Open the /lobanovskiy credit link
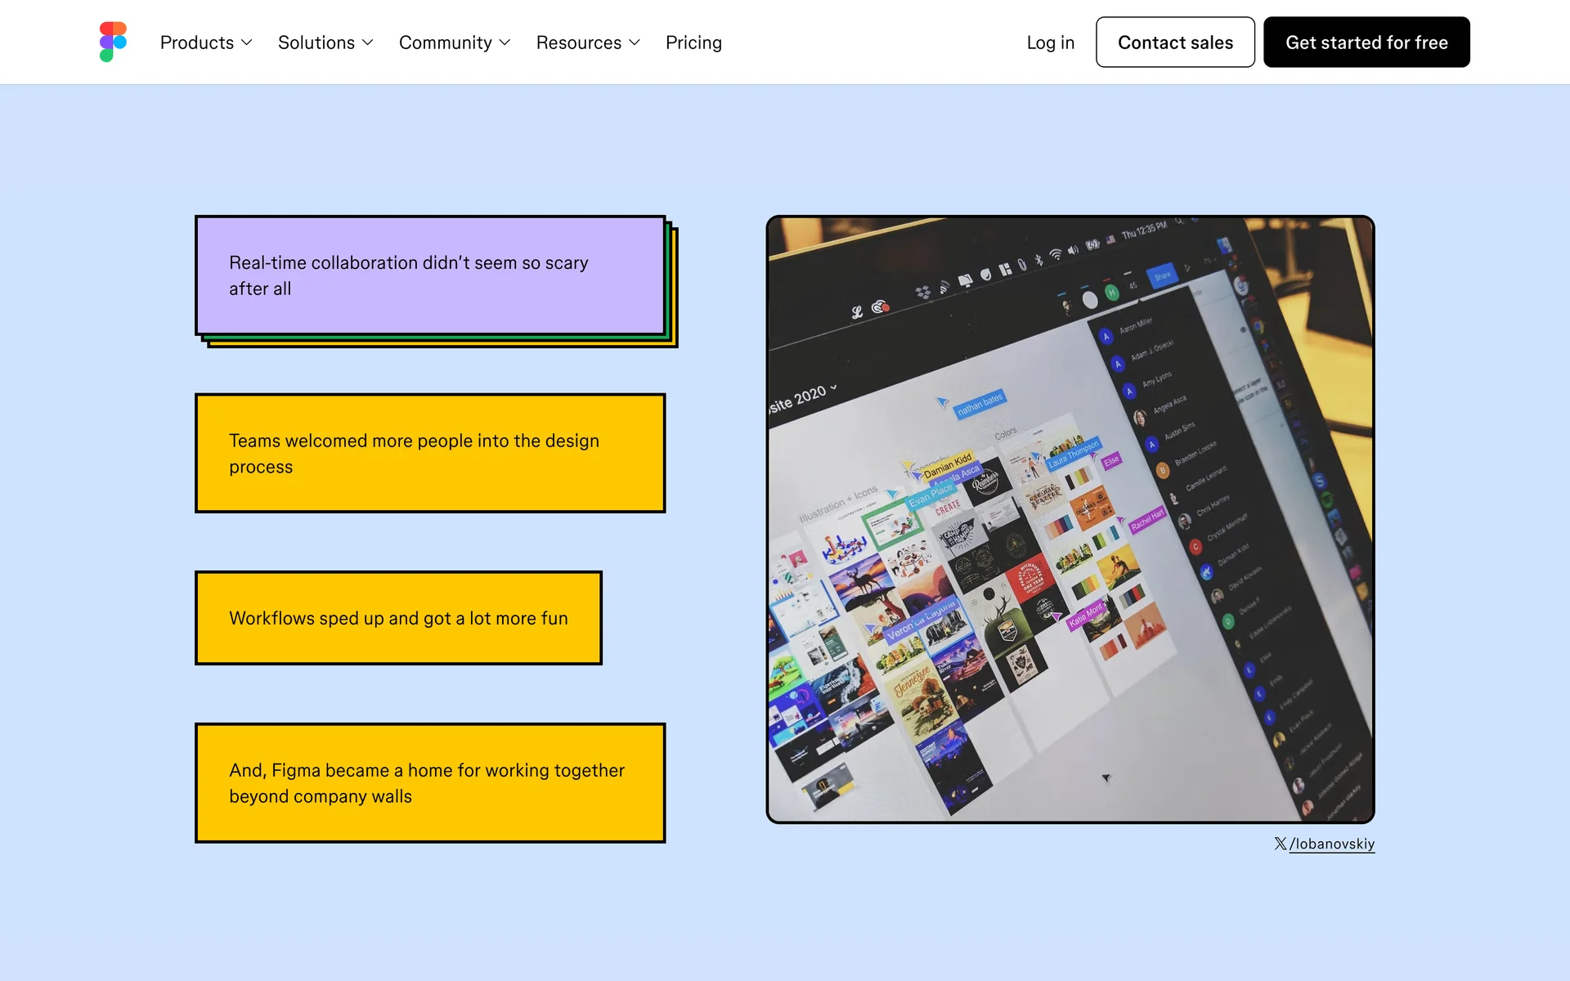The image size is (1570, 981). point(1332,844)
